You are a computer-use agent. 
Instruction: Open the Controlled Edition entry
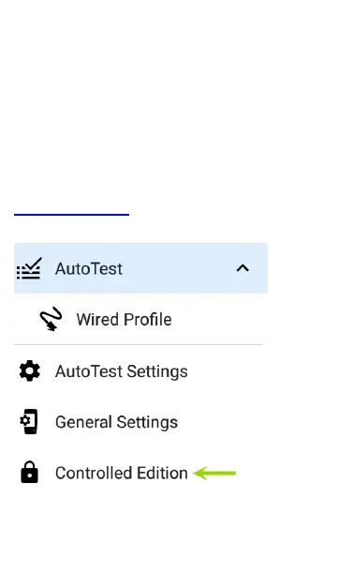click(140, 473)
